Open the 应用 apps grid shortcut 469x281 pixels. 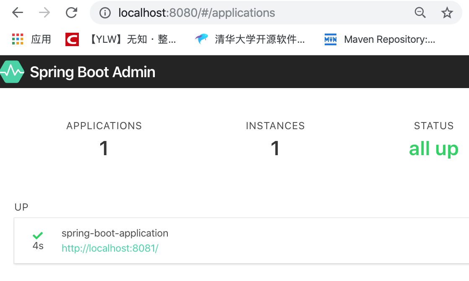click(x=31, y=39)
